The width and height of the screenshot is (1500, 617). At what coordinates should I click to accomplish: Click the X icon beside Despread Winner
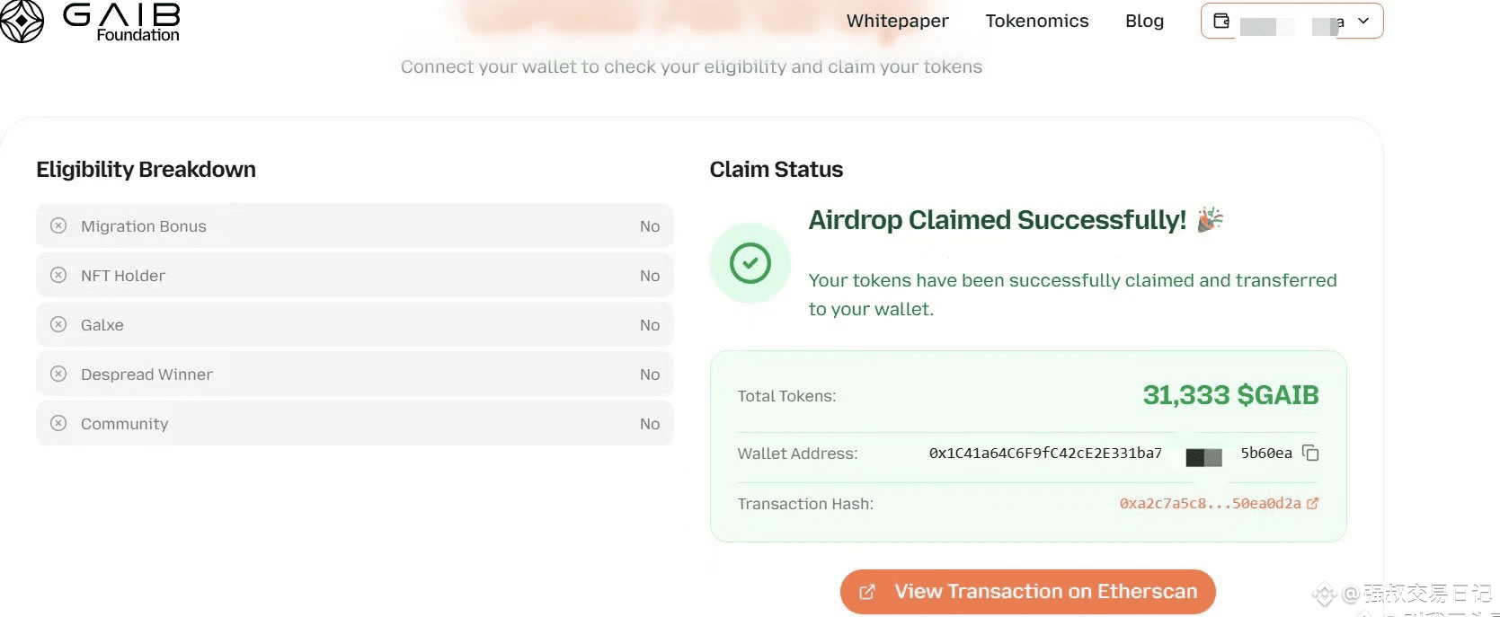[x=58, y=375]
